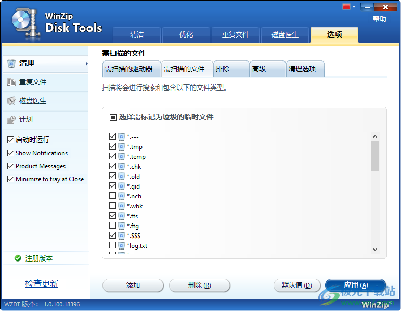Check the *.ftg file type checkbox
The width and height of the screenshot is (401, 311).
click(112, 226)
